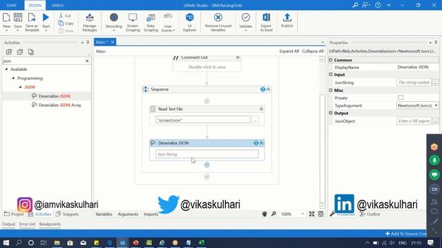The image size is (442, 248).
Task: Click the project.json filename field
Action: [x=202, y=120]
